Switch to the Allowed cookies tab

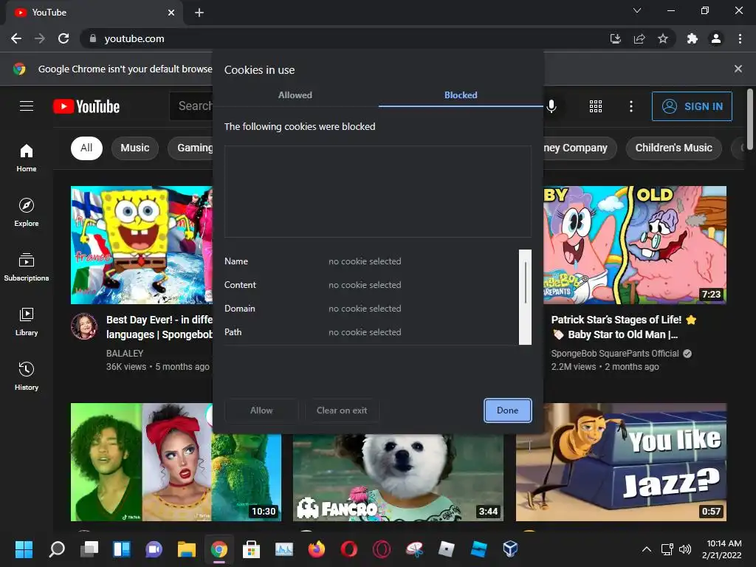click(295, 95)
